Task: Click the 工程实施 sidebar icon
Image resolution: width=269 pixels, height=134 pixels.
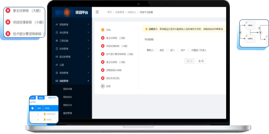Action: pyautogui.click(x=57, y=41)
